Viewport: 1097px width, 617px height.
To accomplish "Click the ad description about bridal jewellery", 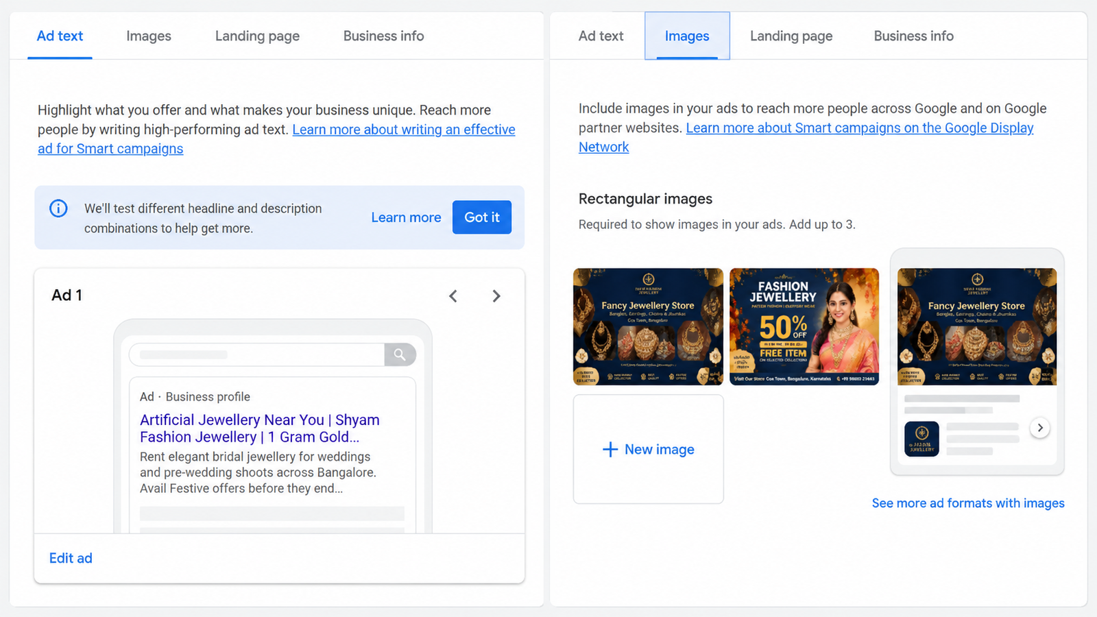I will click(258, 472).
